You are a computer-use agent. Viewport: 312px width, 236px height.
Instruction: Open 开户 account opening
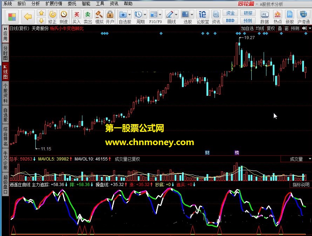tap(110, 17)
